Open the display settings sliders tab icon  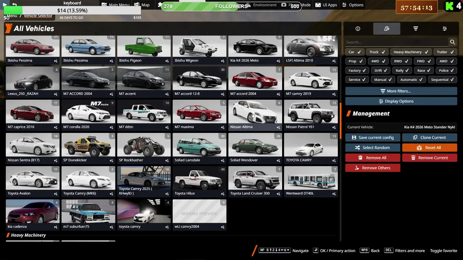point(445,29)
